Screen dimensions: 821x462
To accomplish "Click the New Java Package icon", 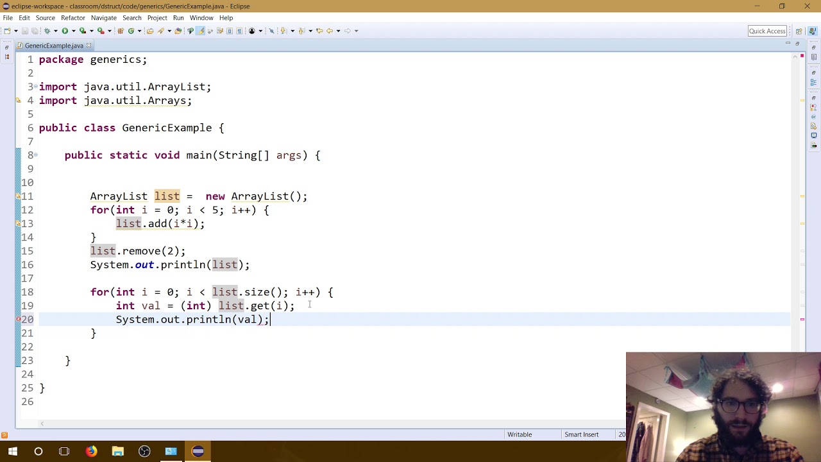I will (x=120, y=31).
